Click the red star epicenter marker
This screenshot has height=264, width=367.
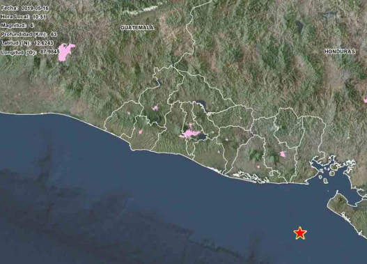point(300,233)
